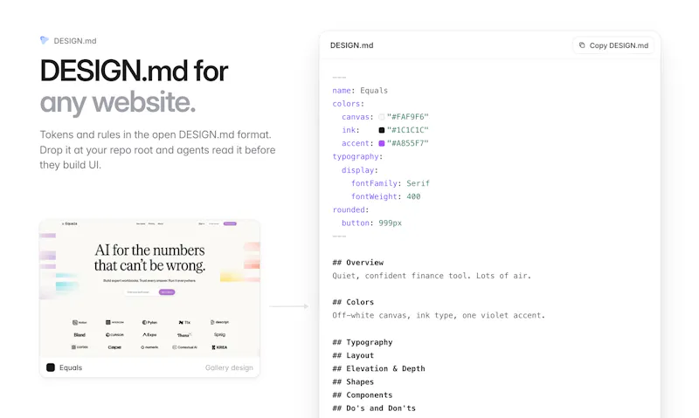Click the 'fontWeight: 400' line
699x418 pixels.
[385, 196]
